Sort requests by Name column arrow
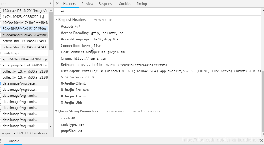 pos(50,3)
